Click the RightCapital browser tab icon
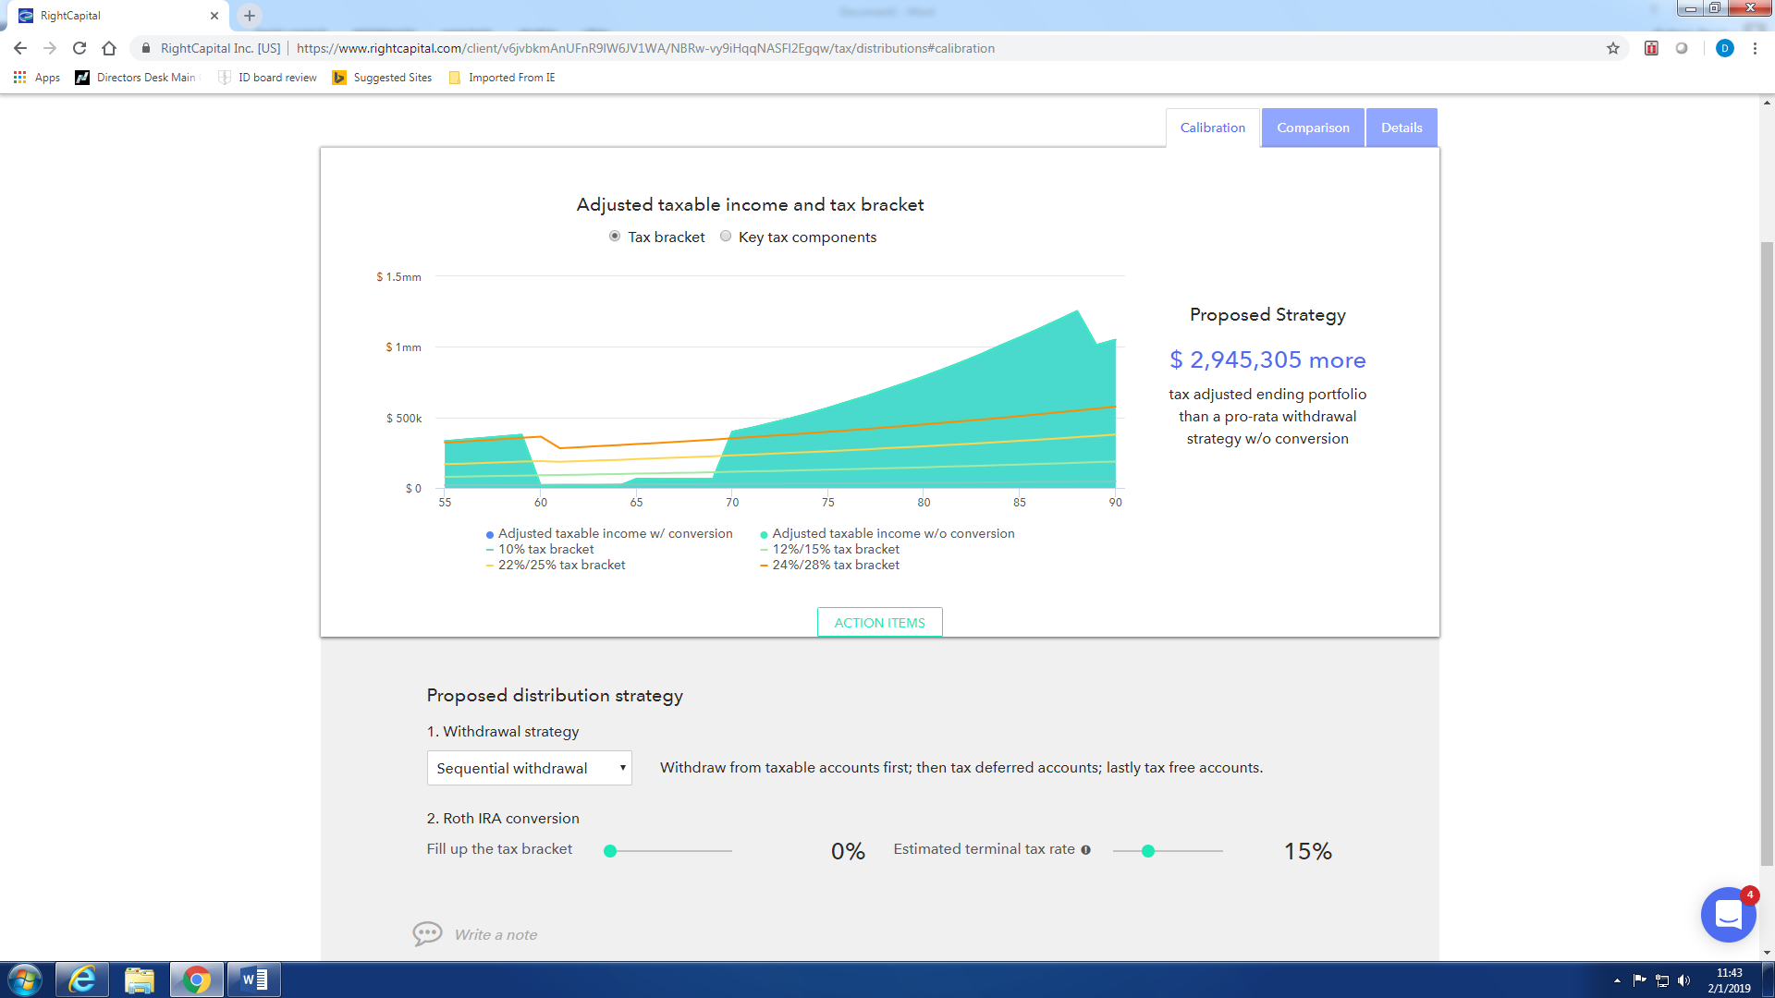This screenshot has height=998, width=1775. tap(22, 15)
